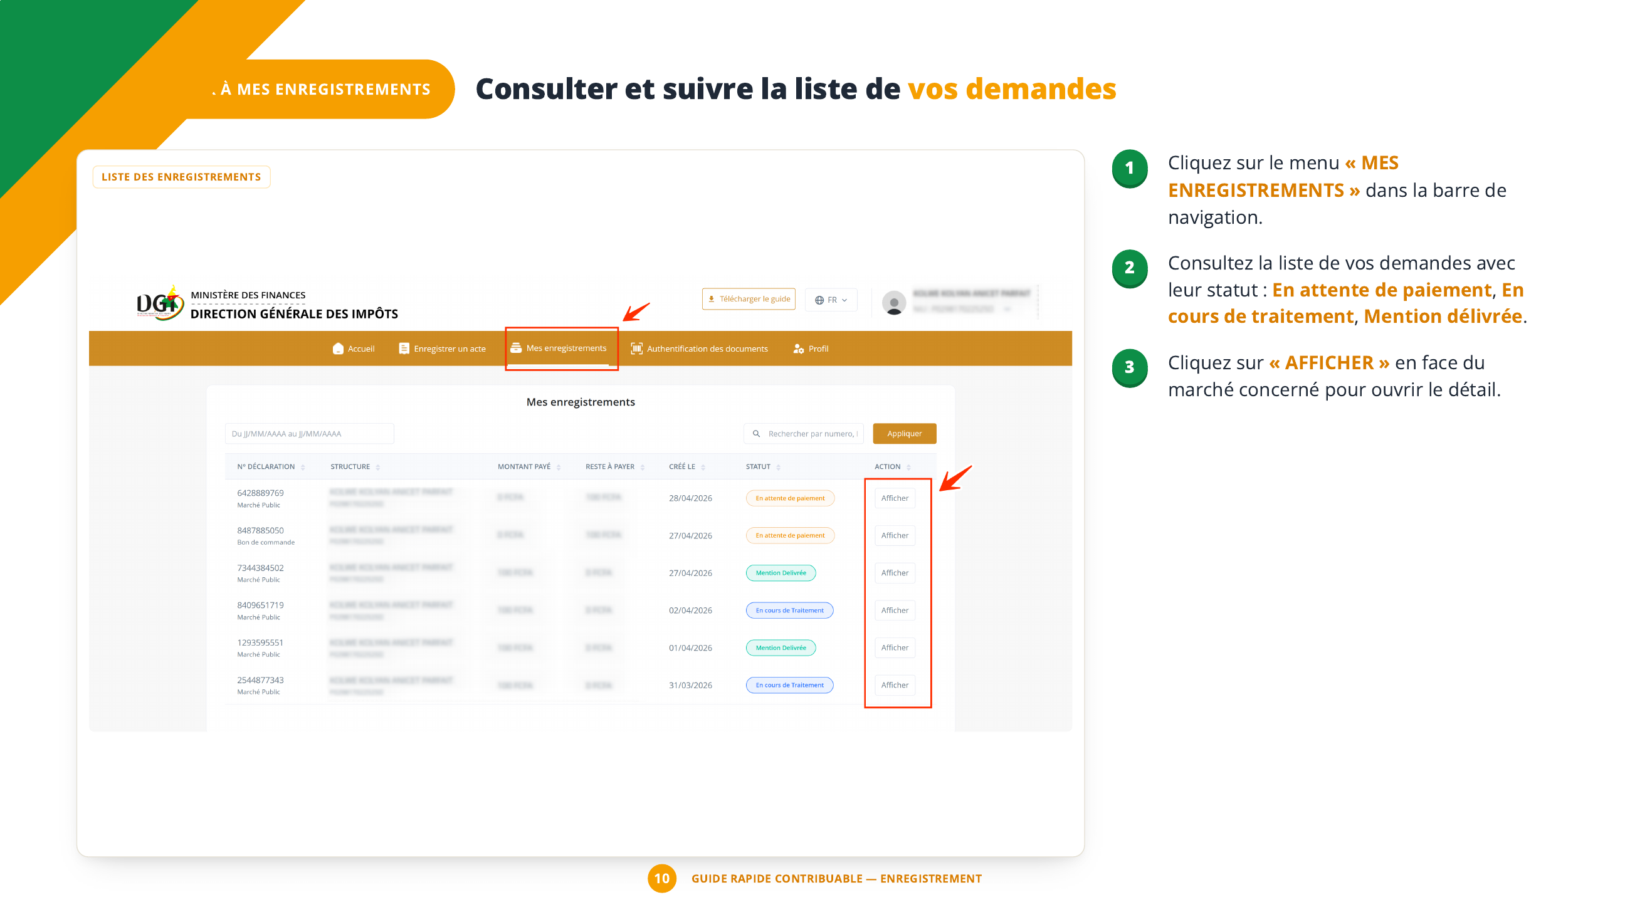Click Afficher for declaration 8409651719
The height and width of the screenshot is (917, 1630).
point(895,610)
